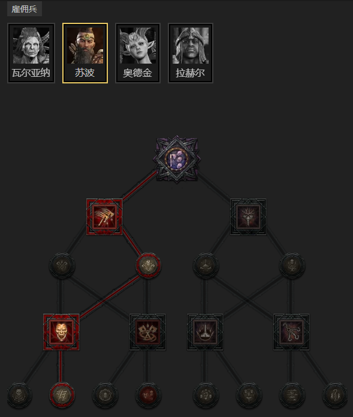
Task: Select the tree-and-hammer skill node
Action: click(248, 217)
